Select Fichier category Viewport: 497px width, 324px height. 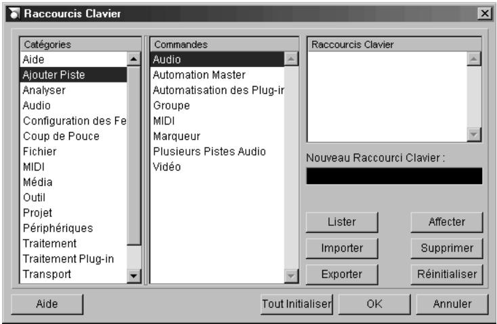tap(74, 152)
